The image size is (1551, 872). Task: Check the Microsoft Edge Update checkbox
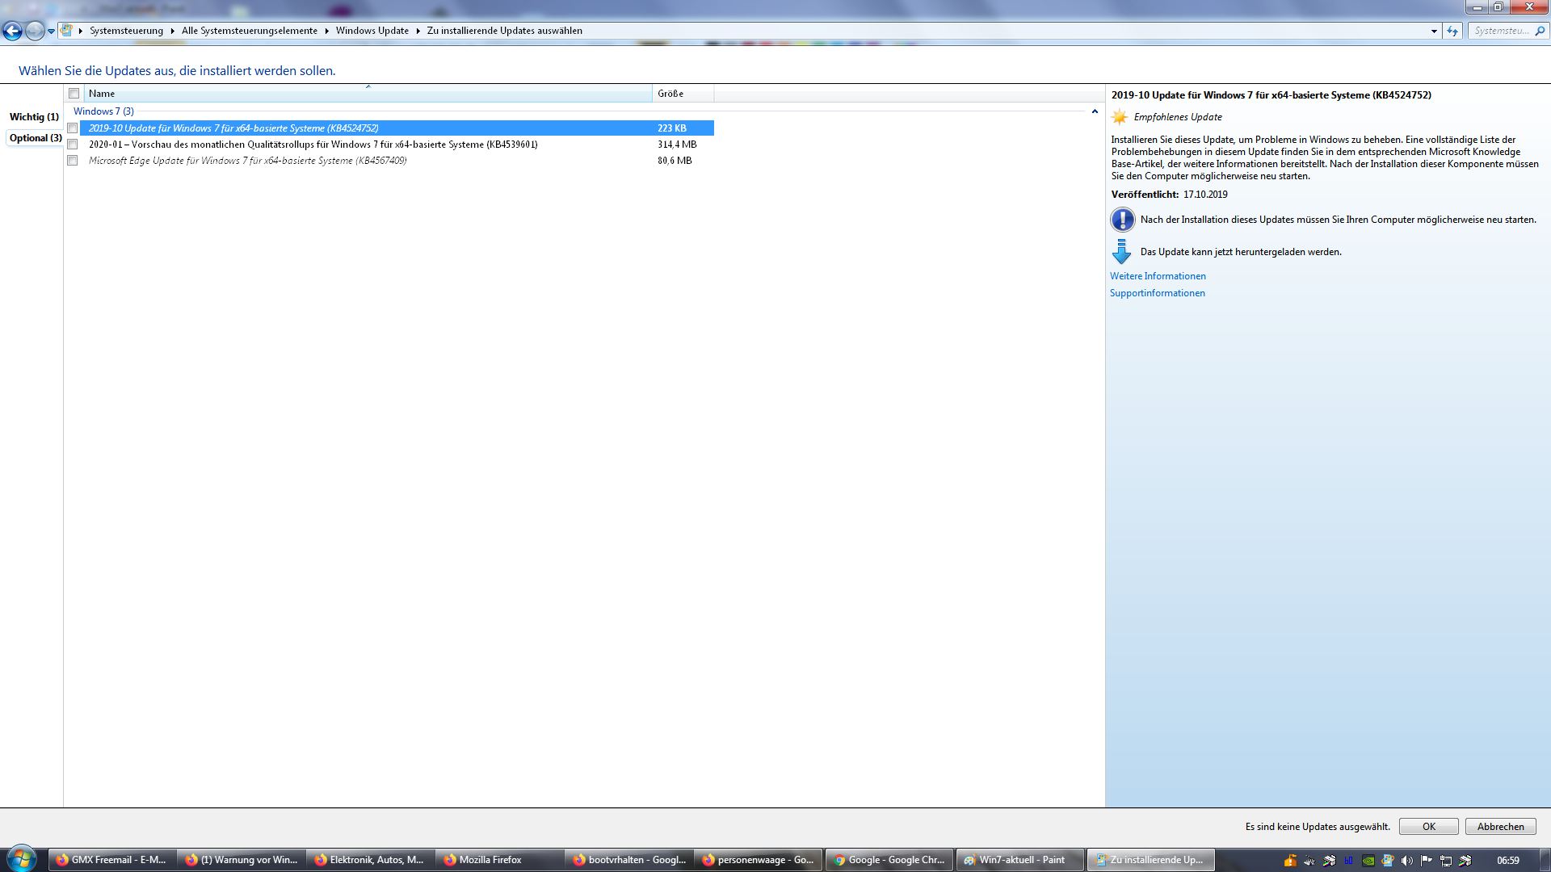73,161
